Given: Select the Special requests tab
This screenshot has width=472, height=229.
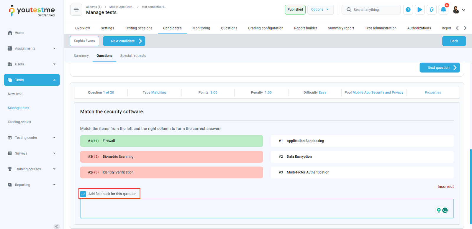Looking at the screenshot, I should pos(133,56).
